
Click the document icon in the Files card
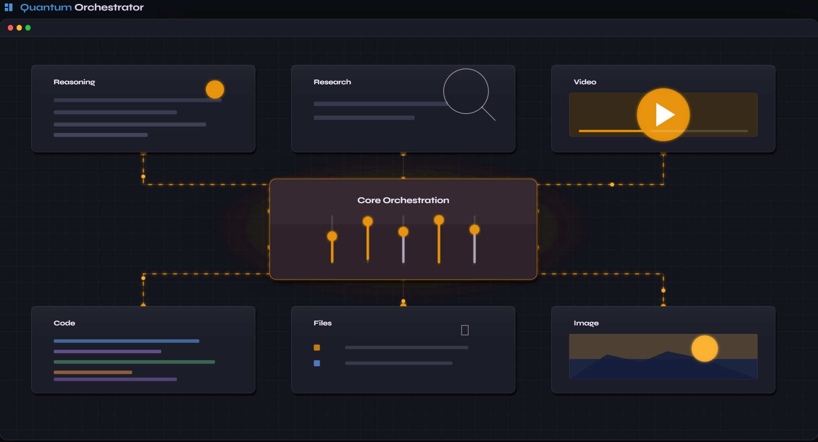tap(465, 330)
